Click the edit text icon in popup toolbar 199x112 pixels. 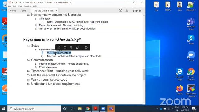tap(86, 48)
